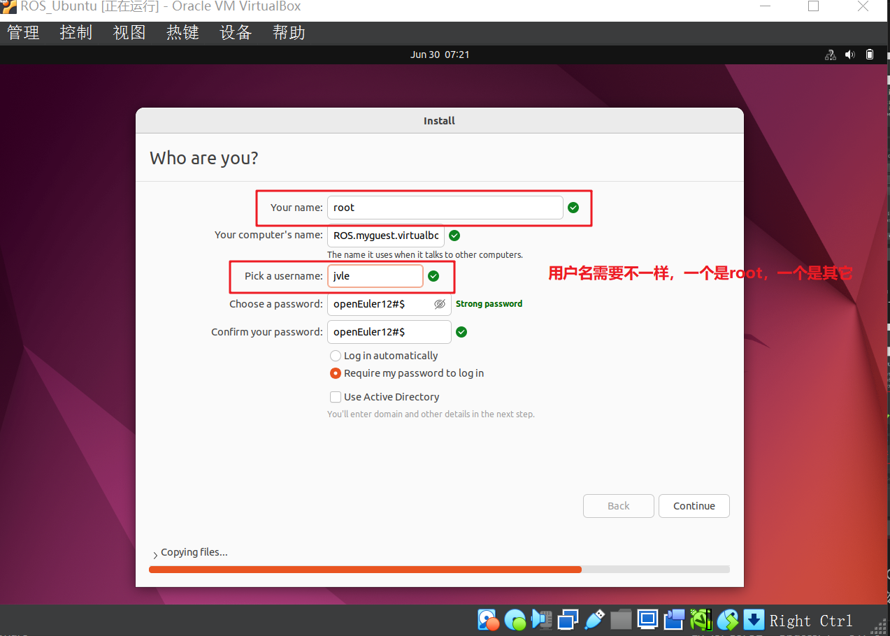Open the shared folders icon

pyautogui.click(x=621, y=619)
